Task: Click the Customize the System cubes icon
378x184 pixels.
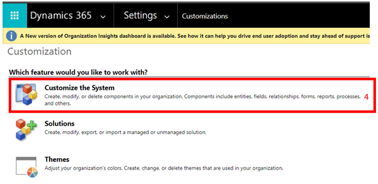Action: pos(26,95)
